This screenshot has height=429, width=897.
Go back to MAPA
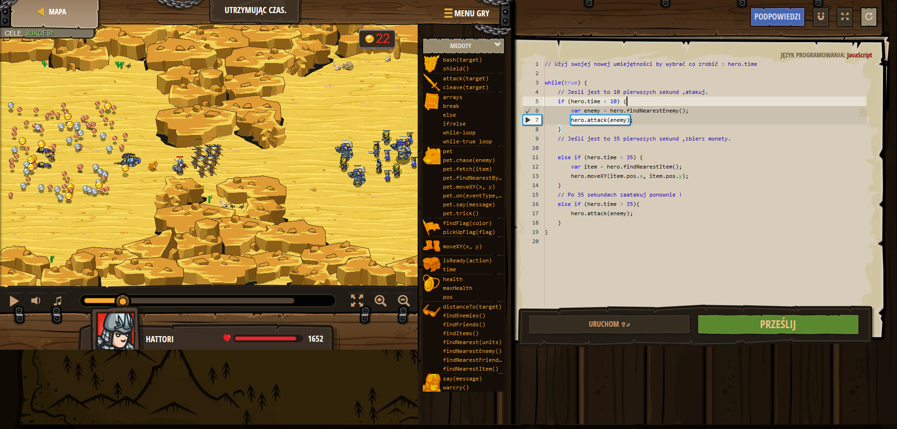tap(51, 12)
